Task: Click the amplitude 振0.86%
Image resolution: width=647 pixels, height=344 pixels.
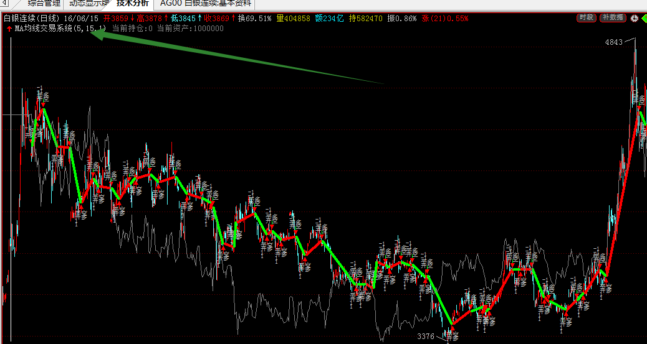Action: [402, 18]
